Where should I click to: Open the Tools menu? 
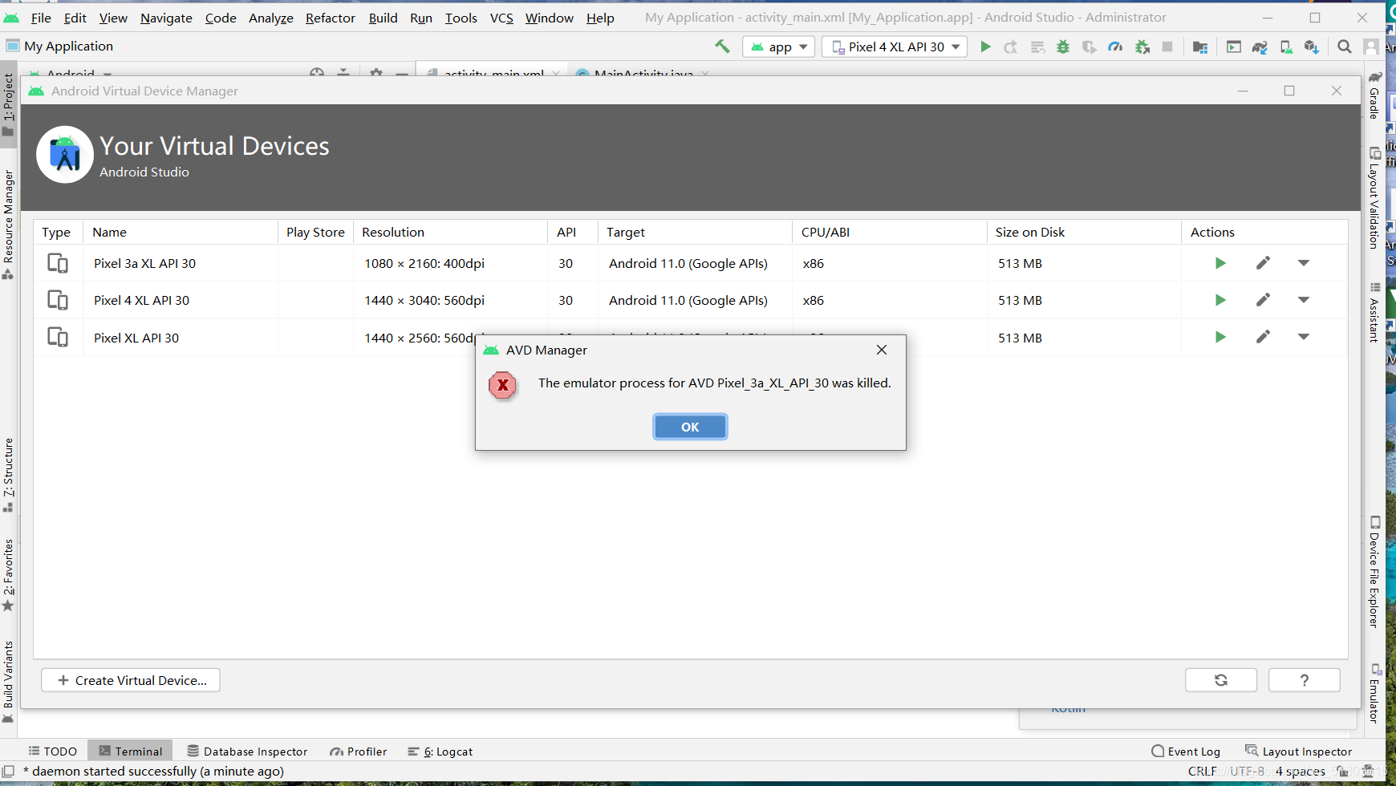[461, 18]
